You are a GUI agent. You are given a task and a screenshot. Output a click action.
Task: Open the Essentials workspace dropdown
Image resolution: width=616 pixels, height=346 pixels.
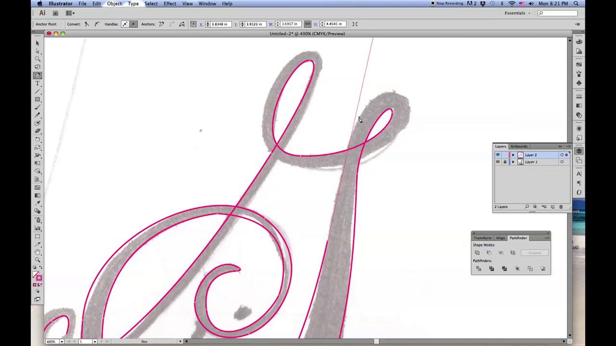coord(517,13)
